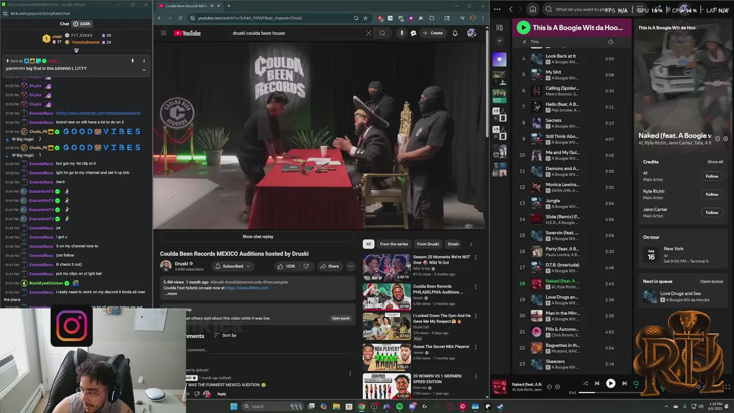734x413 pixels.
Task: Click the YouTube search magnifier button
Action: [382, 33]
